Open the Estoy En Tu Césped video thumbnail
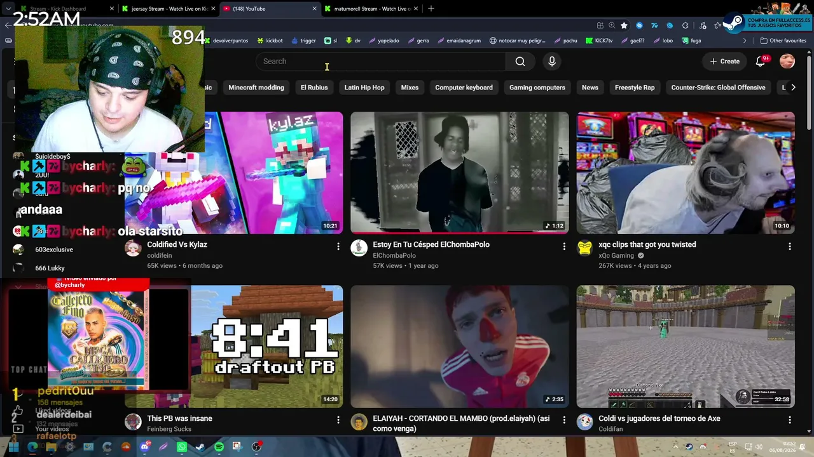 pyautogui.click(x=460, y=173)
